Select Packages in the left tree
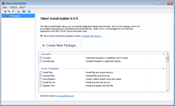The width and height of the screenshot is (175, 106). [18, 16]
